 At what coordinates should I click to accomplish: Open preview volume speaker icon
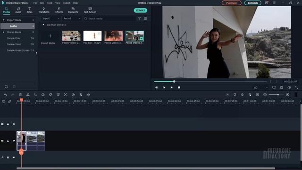pos(289,87)
